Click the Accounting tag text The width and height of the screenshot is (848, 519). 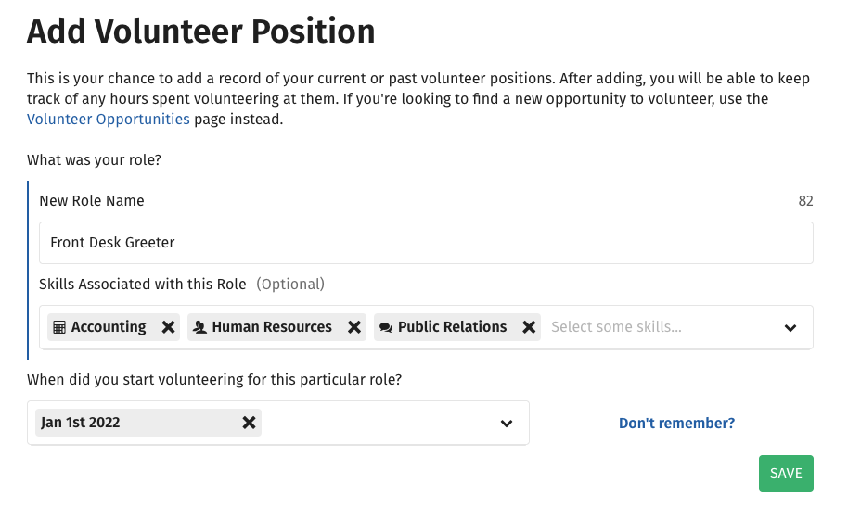pyautogui.click(x=109, y=327)
